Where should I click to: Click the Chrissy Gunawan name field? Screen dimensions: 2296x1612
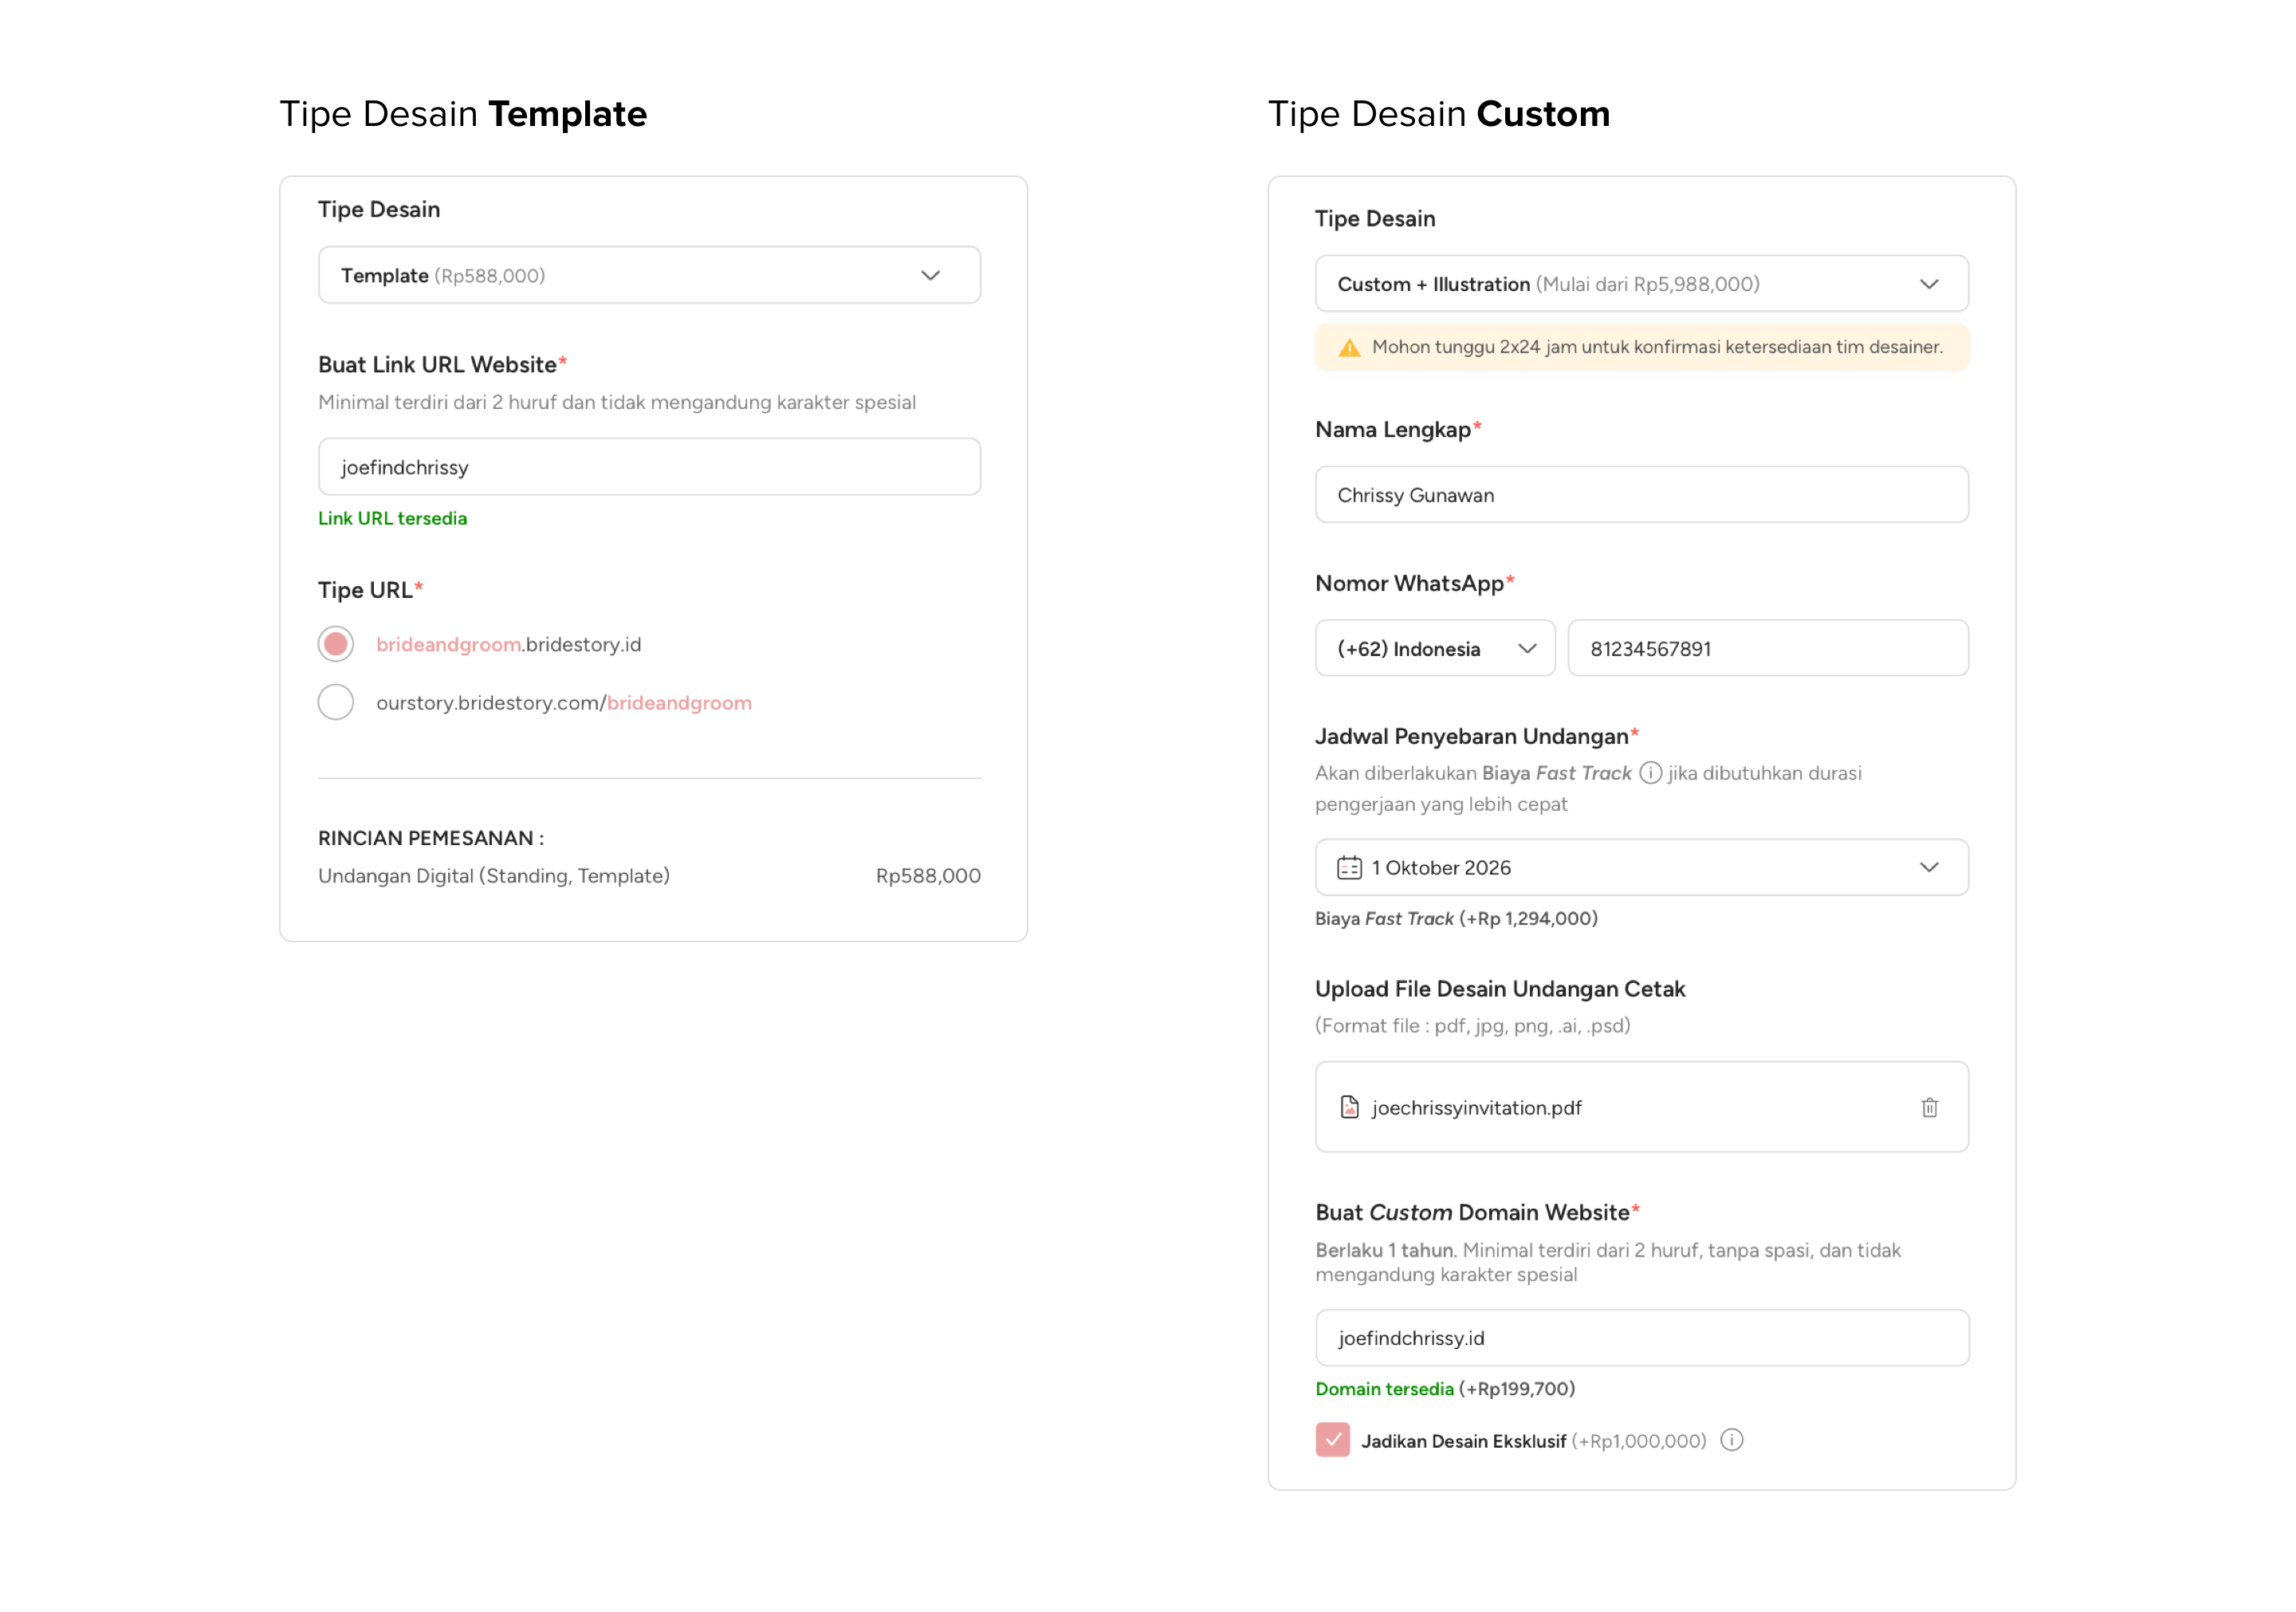coord(1641,495)
